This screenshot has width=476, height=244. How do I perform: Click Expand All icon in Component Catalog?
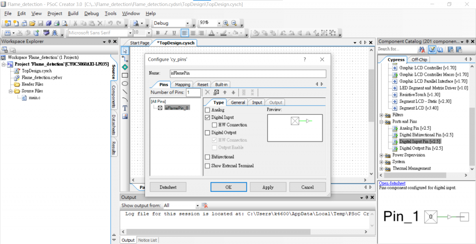pos(451,49)
